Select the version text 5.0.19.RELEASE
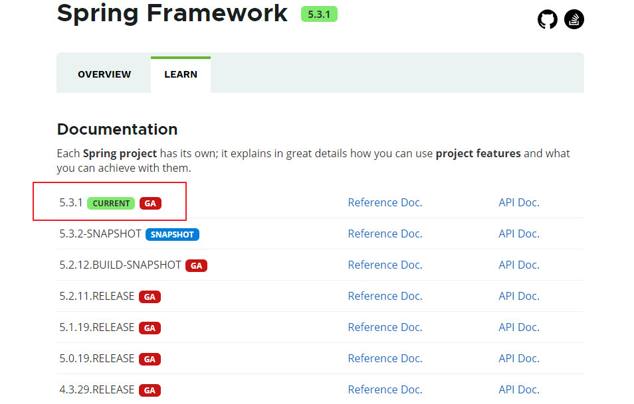This screenshot has height=404, width=634. 96,358
